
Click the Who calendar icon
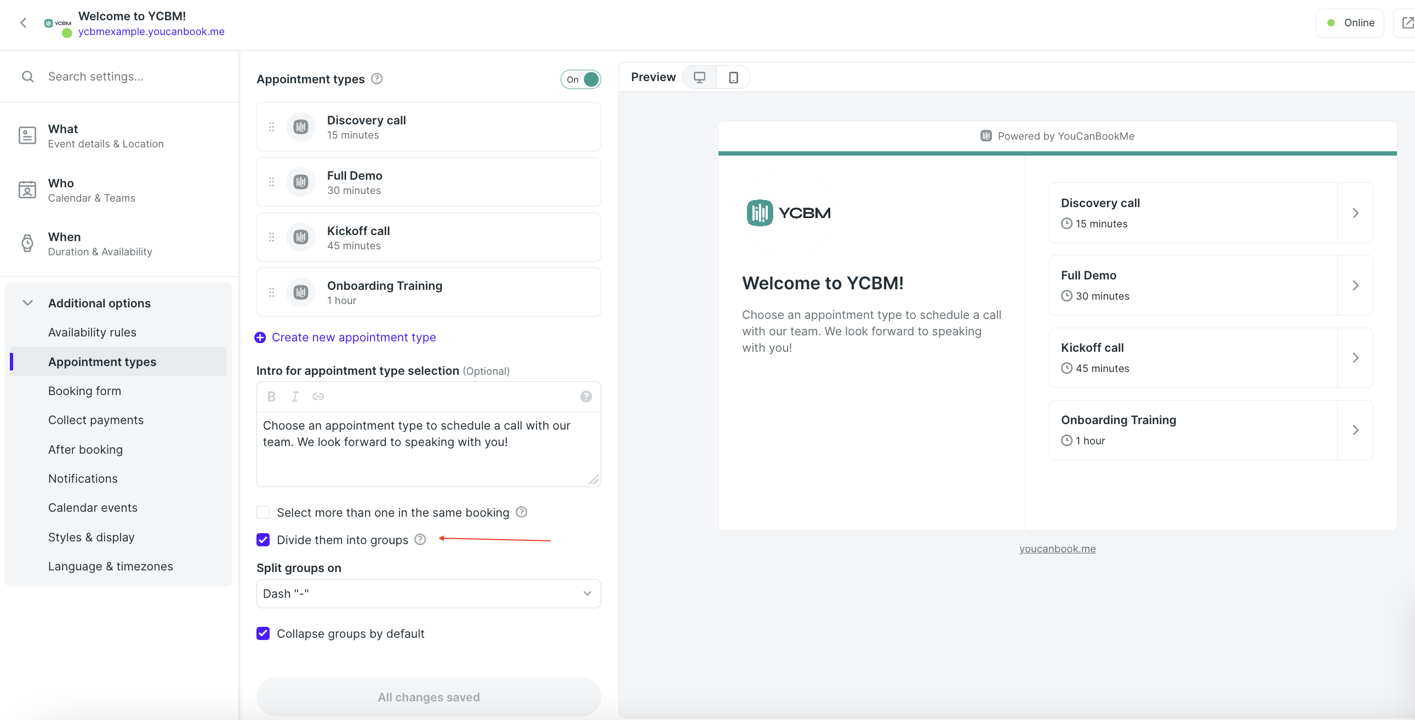coord(27,190)
